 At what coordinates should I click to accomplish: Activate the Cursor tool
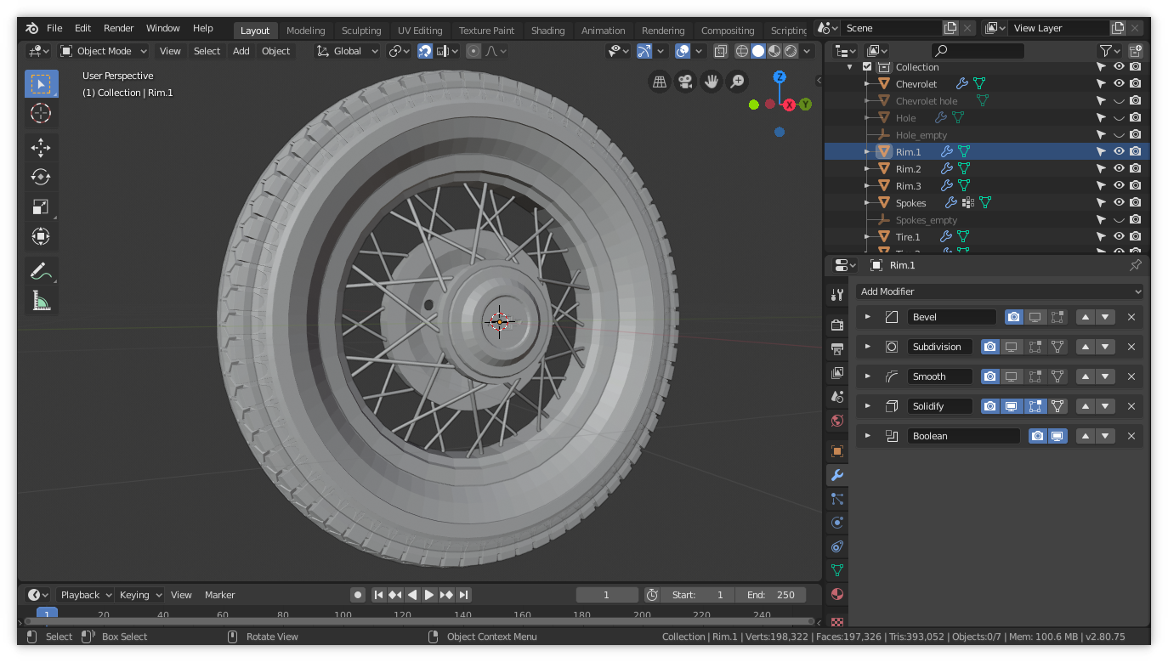click(41, 113)
